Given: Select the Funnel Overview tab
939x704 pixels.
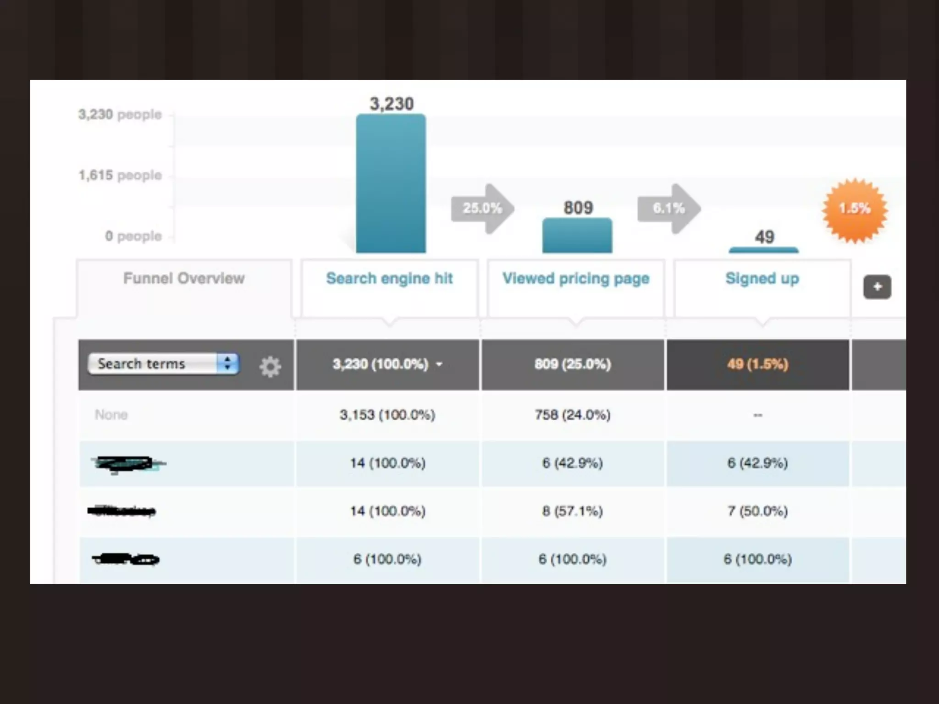Looking at the screenshot, I should [x=184, y=279].
